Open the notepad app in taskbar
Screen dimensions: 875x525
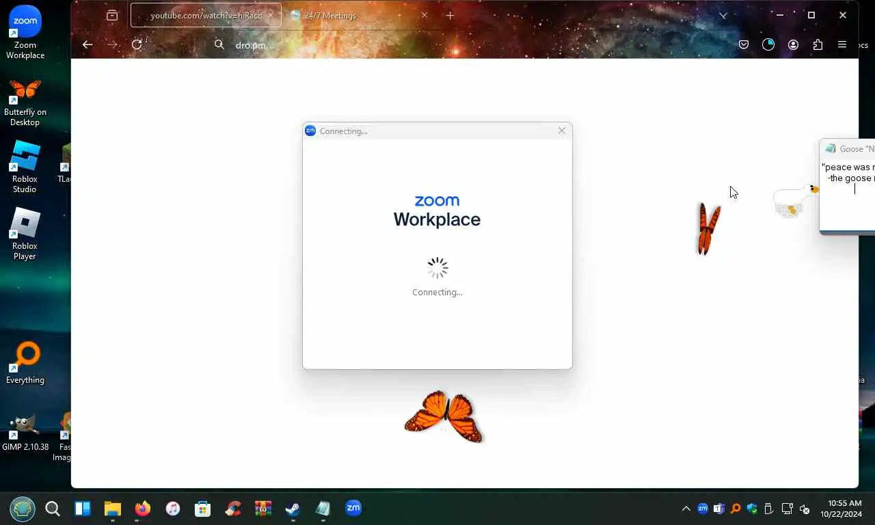click(323, 509)
